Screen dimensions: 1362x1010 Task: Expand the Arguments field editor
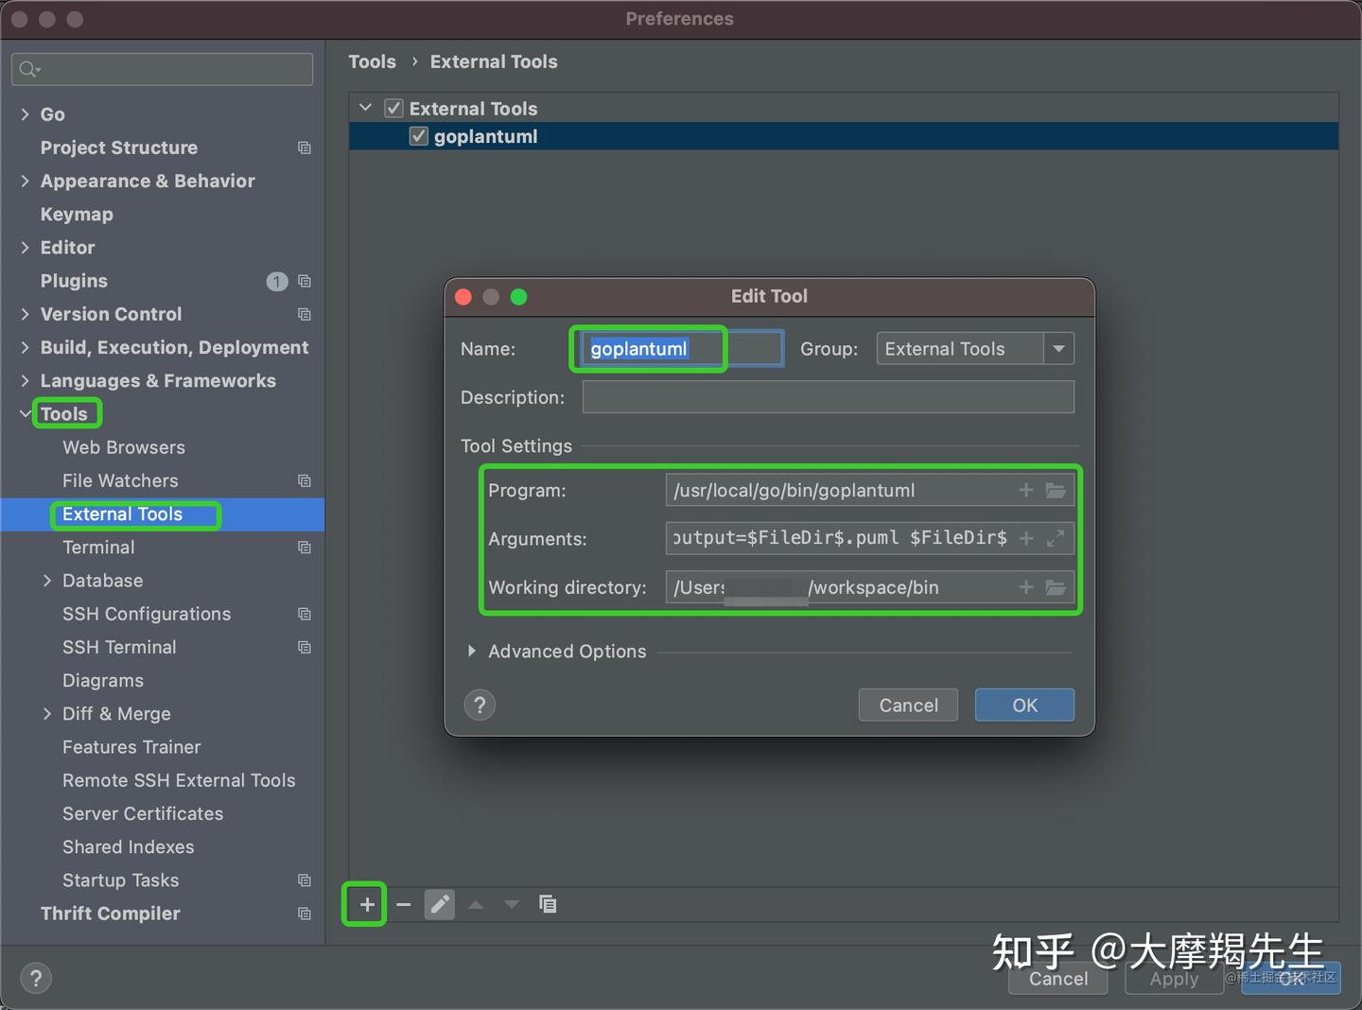coord(1056,538)
